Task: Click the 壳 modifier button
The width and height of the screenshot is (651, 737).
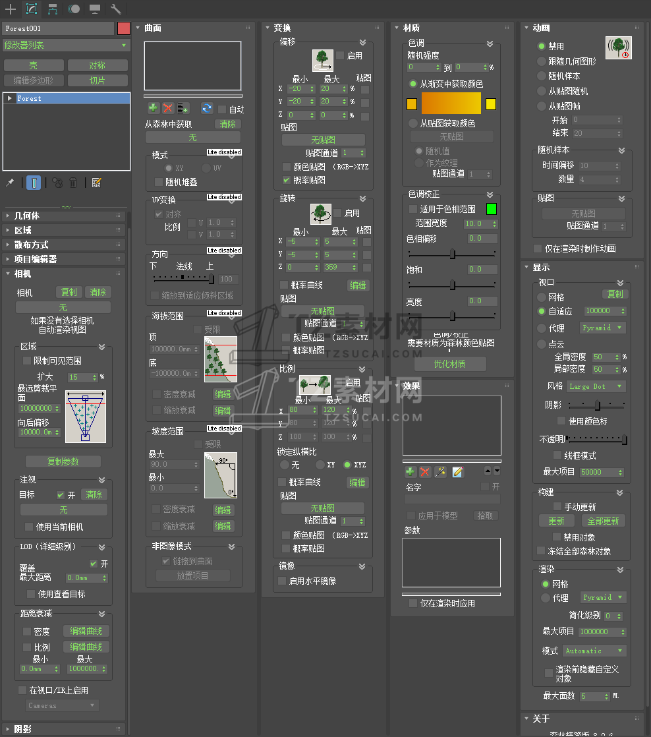Action: point(34,65)
